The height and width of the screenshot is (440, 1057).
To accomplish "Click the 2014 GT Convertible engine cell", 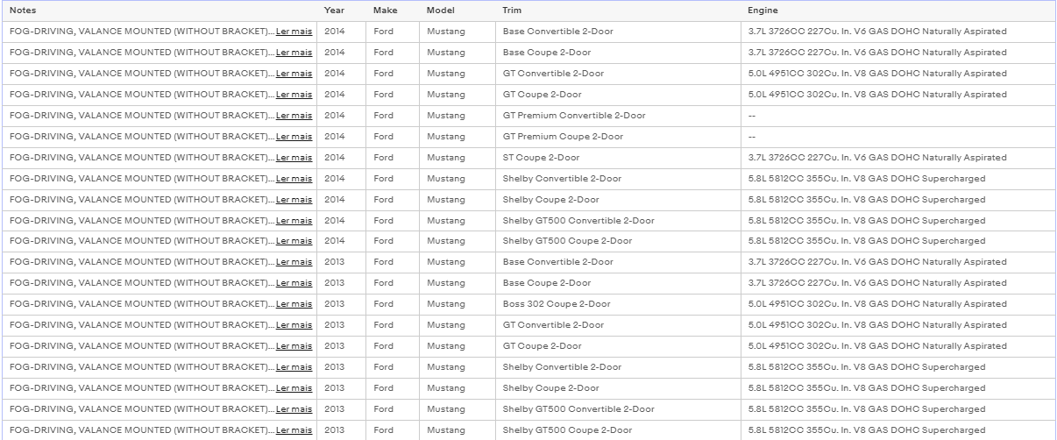I will [x=897, y=74].
